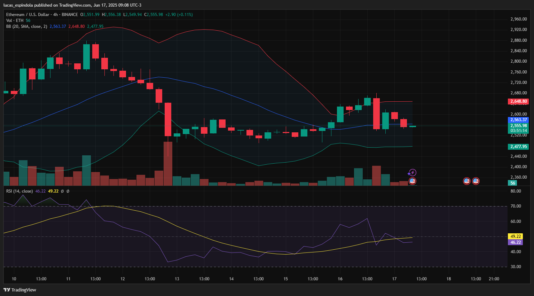
Task: Click the purple 46.22 RSI value label
Action: point(515,242)
